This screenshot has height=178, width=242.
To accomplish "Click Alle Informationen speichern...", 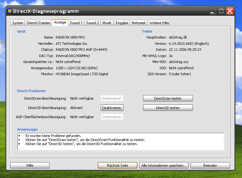I will coord(164,165).
